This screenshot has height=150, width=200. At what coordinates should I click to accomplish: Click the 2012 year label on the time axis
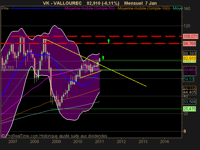pos(121,141)
